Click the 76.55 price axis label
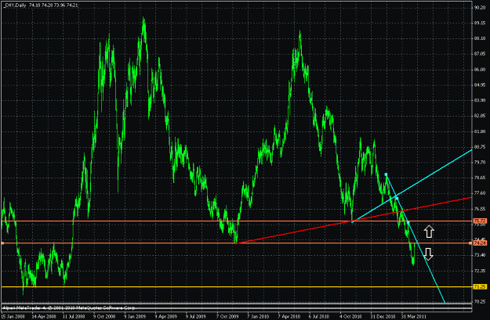Image resolution: width=490 pixels, height=320 pixels. 480,209
